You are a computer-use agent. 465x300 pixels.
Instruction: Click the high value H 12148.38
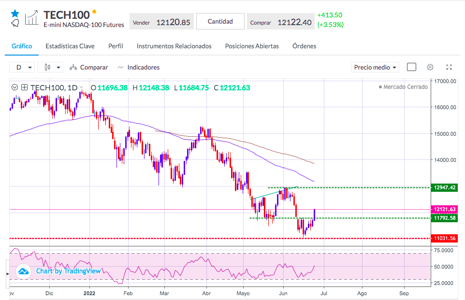point(151,88)
